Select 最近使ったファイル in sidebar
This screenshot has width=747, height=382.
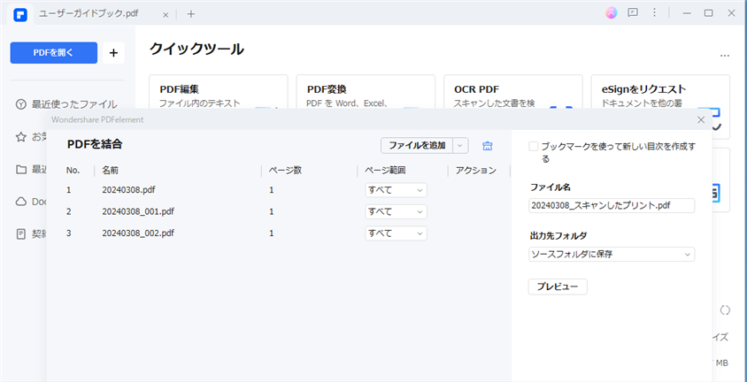click(73, 104)
